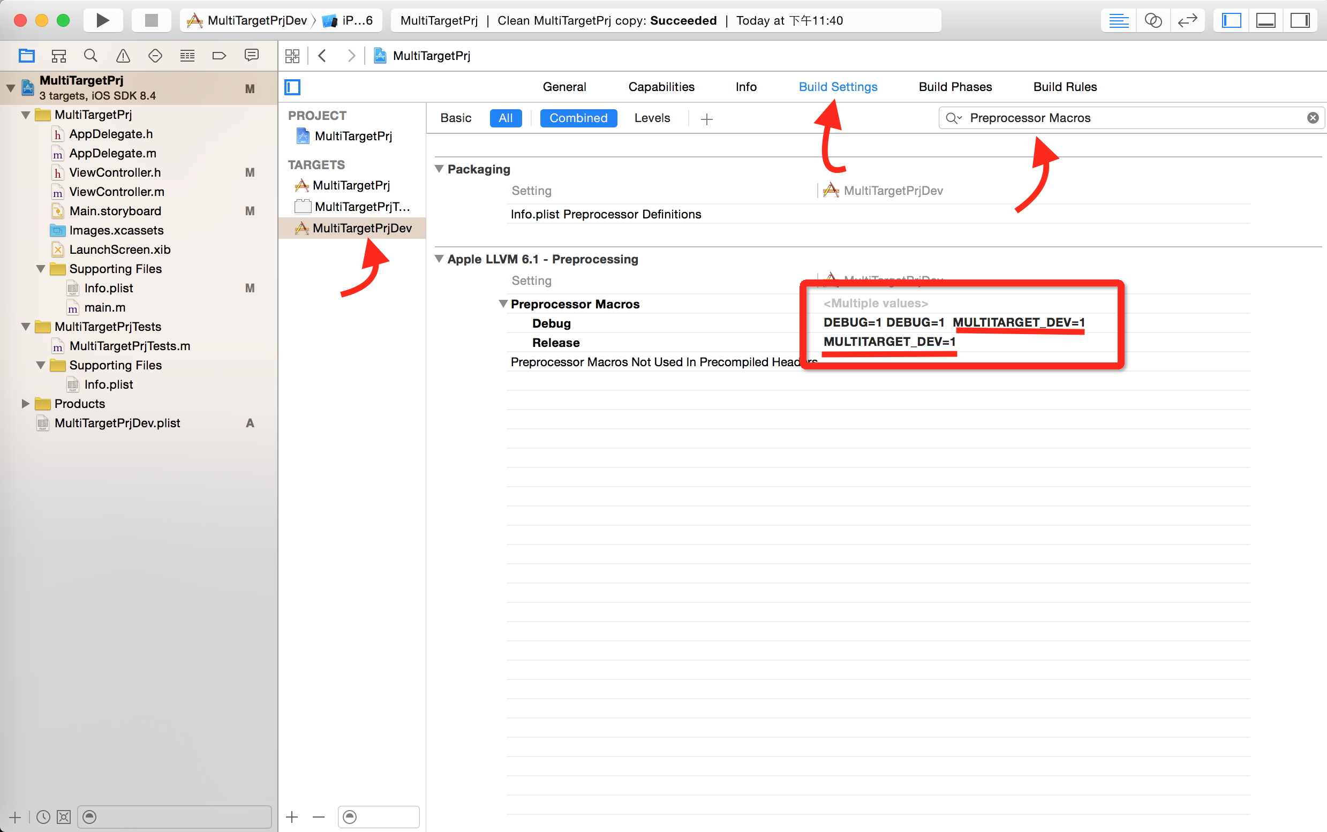Select the MultiTargetPrjDev target

pyautogui.click(x=353, y=228)
